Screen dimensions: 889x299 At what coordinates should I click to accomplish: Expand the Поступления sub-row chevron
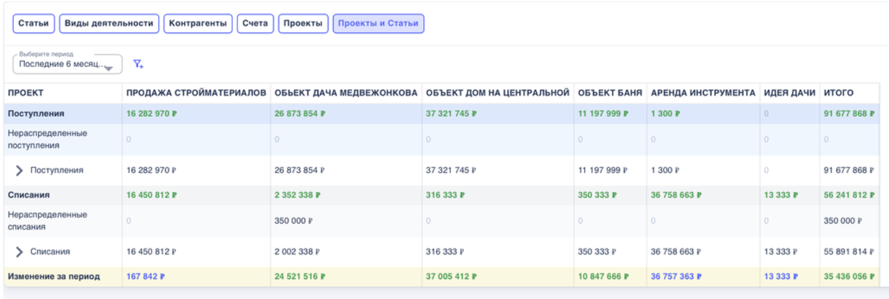(20, 170)
